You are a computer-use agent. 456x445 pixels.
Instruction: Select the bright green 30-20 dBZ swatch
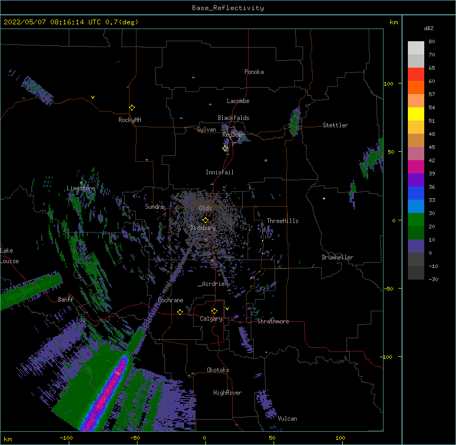[x=416, y=220]
